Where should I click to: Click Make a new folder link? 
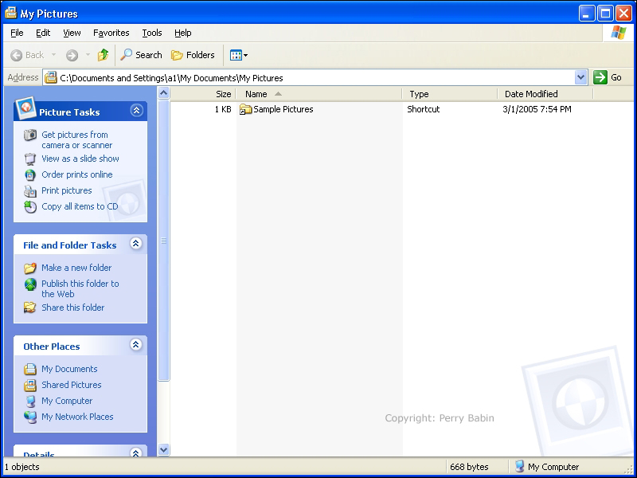coord(76,268)
